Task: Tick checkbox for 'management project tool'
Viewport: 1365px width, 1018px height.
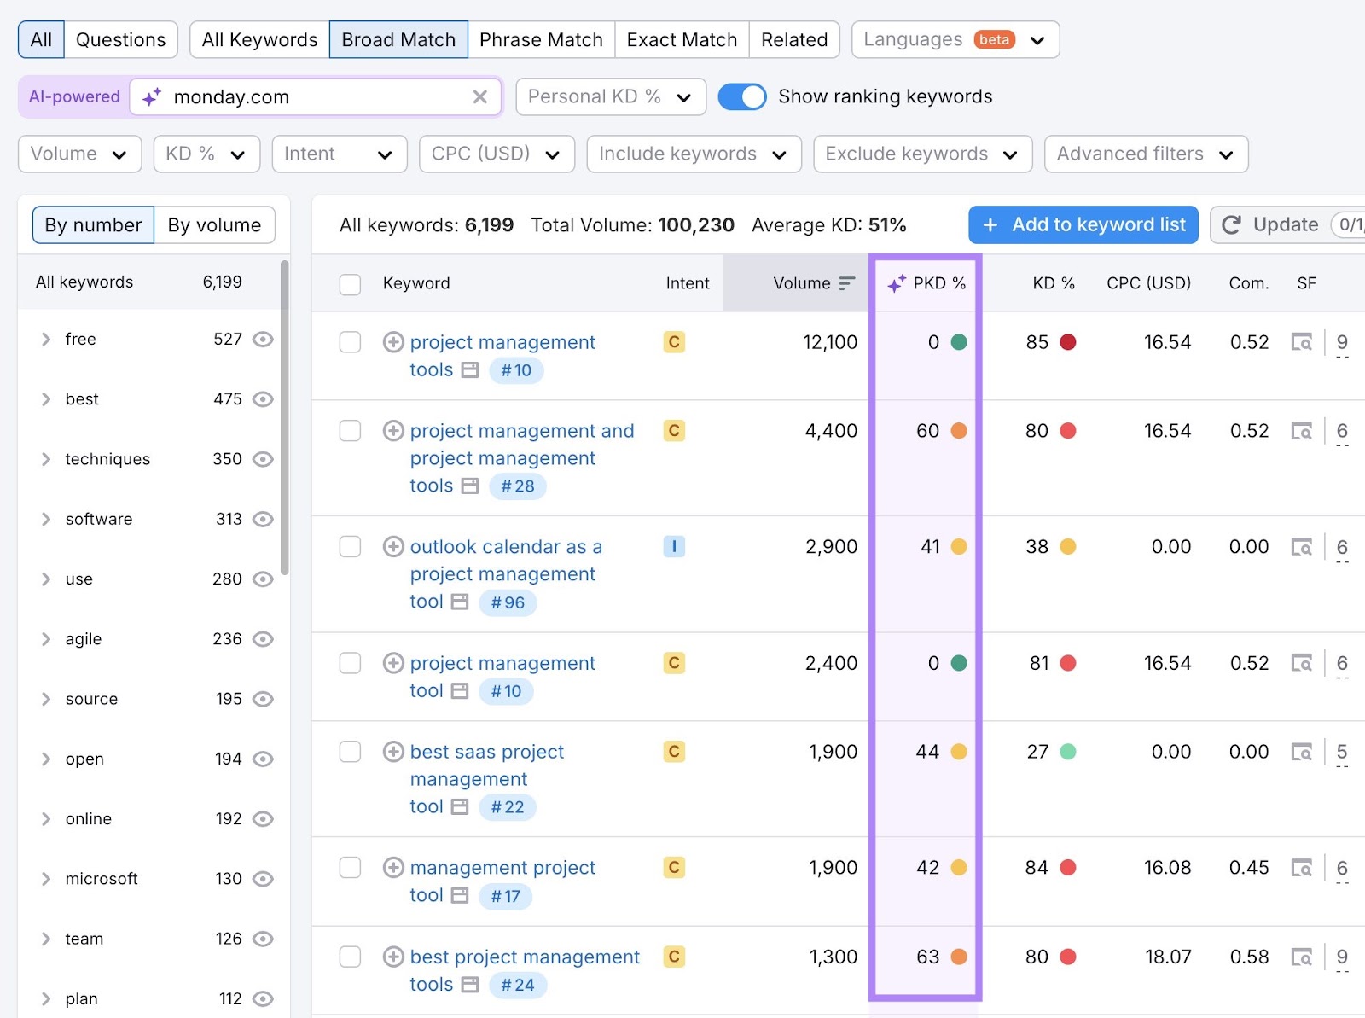Action: 350,868
